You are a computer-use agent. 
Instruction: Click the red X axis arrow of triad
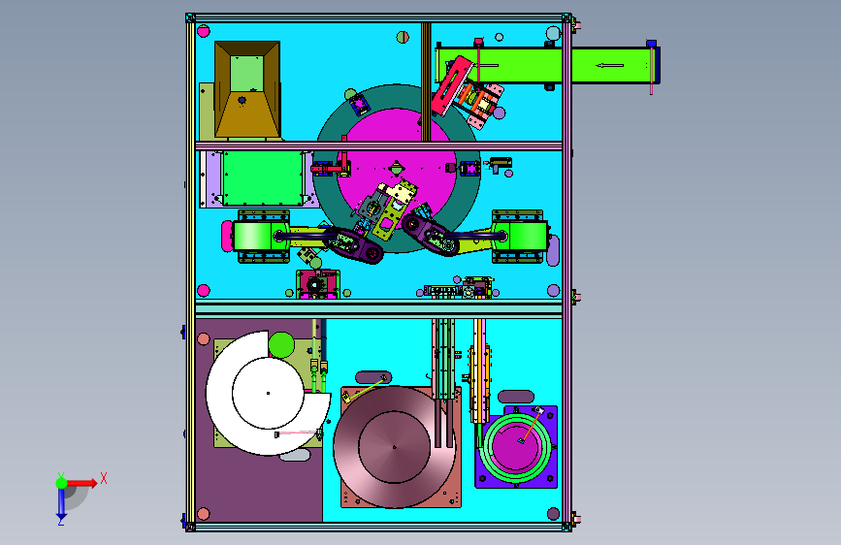83,483
